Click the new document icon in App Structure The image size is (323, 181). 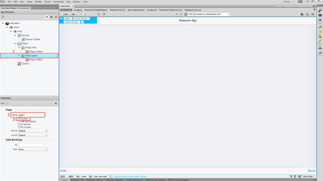(x=2, y=17)
